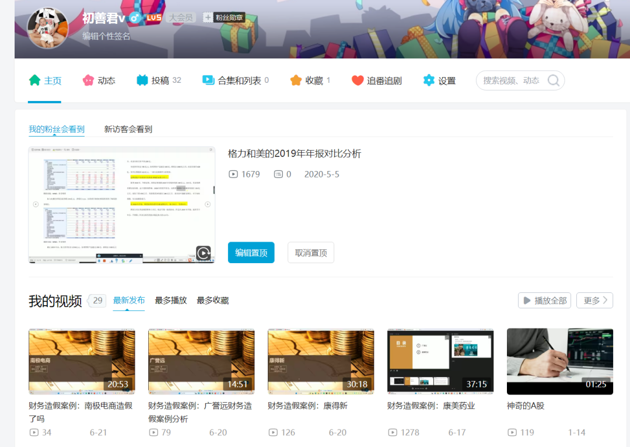The width and height of the screenshot is (630, 447).
Task: Click the play count icon beside 1679
Action: coord(233,174)
